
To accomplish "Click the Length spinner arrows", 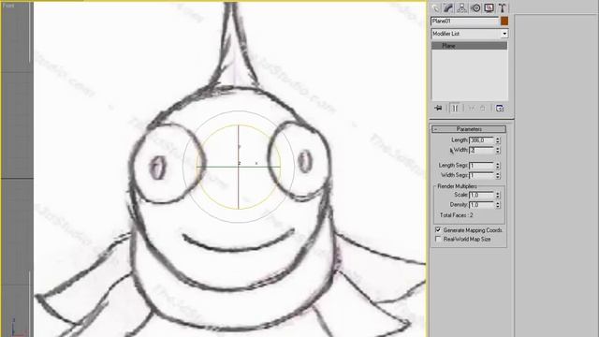I will click(x=498, y=140).
